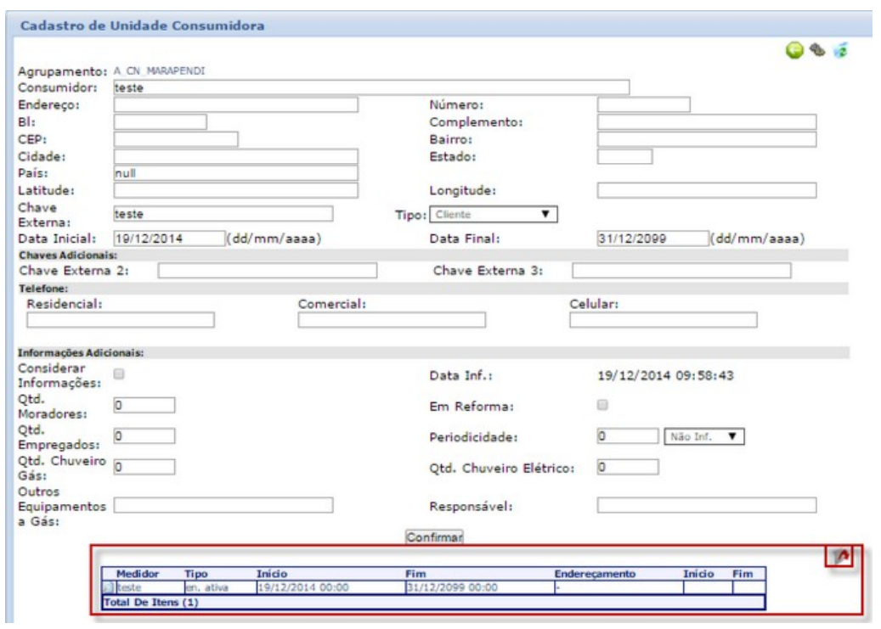Click the Endereçamento column header
This screenshot has height=629, width=881.
(x=595, y=575)
